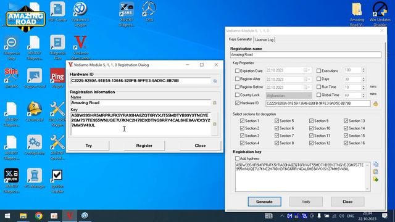Open the Register Before date dropdown
The height and width of the screenshot is (222, 395).
pos(307,88)
